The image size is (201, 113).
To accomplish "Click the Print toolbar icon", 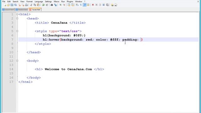I will pos(26,5).
